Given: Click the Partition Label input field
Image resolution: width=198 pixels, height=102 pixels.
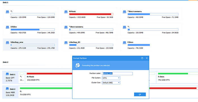Looking at the screenshot, I should click(x=117, y=73).
